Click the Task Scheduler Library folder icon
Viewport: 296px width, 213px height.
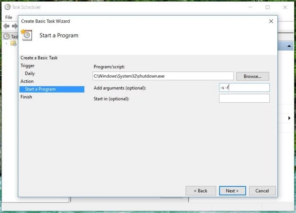(x=13, y=43)
